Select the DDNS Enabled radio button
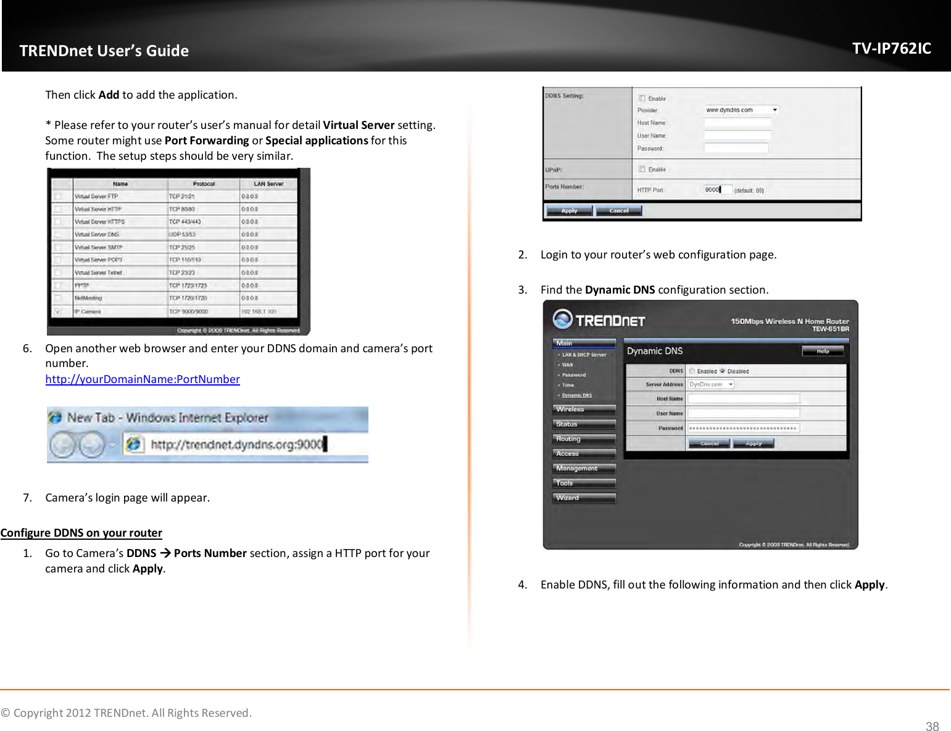 tap(692, 371)
